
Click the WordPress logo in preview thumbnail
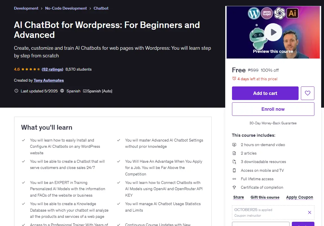[254, 13]
